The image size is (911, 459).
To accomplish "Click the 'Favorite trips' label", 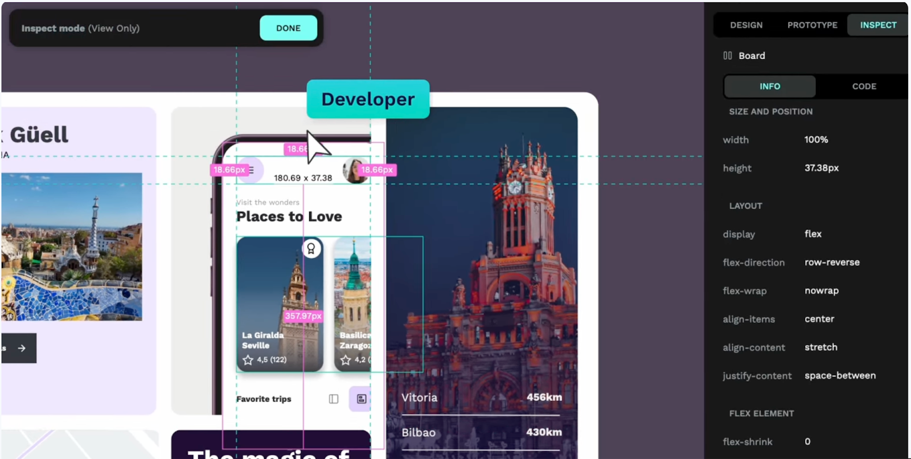I will pos(264,399).
